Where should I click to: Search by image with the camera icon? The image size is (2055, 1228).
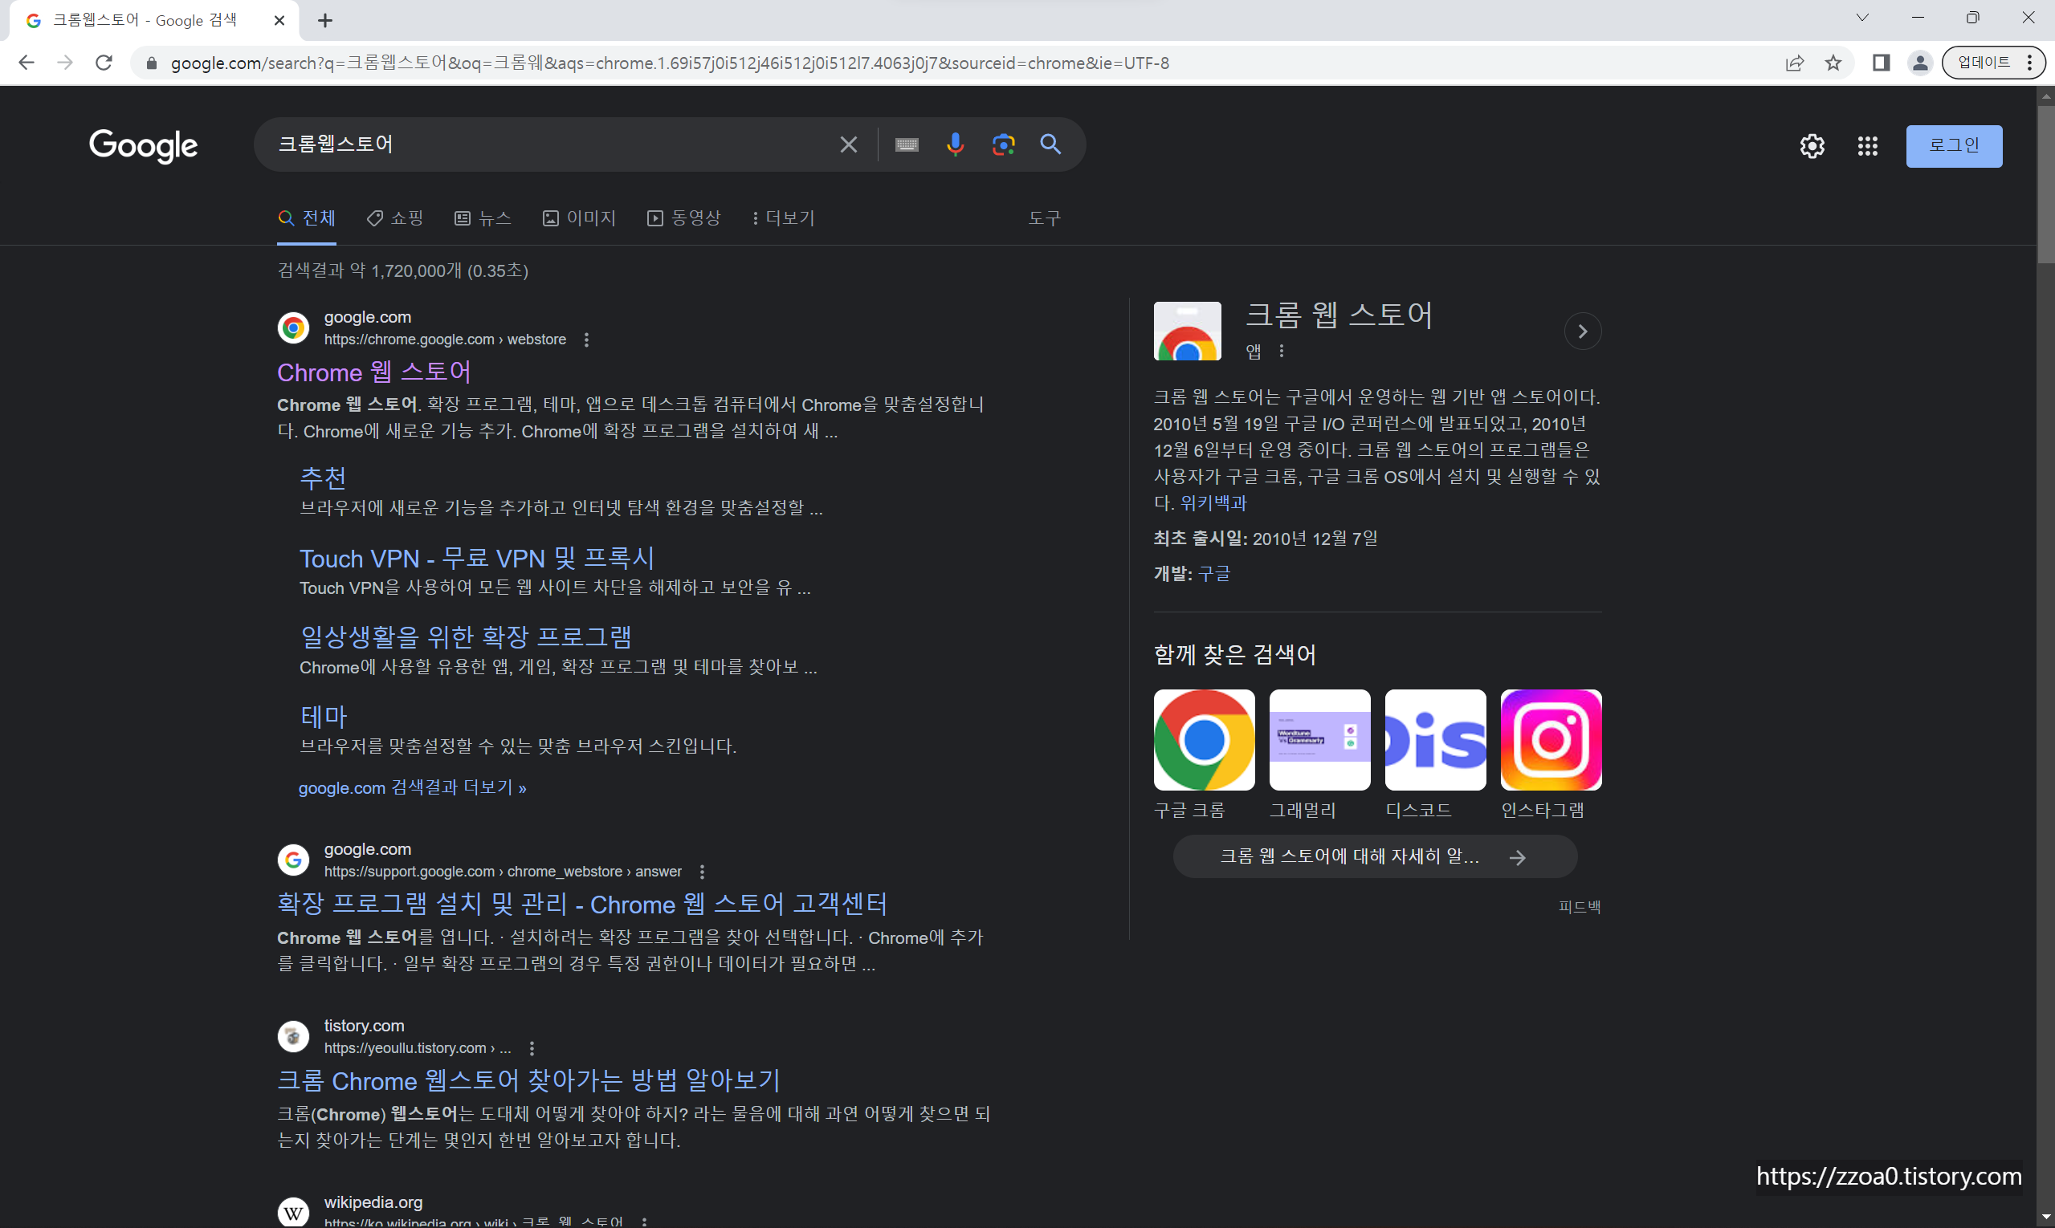(x=1004, y=144)
